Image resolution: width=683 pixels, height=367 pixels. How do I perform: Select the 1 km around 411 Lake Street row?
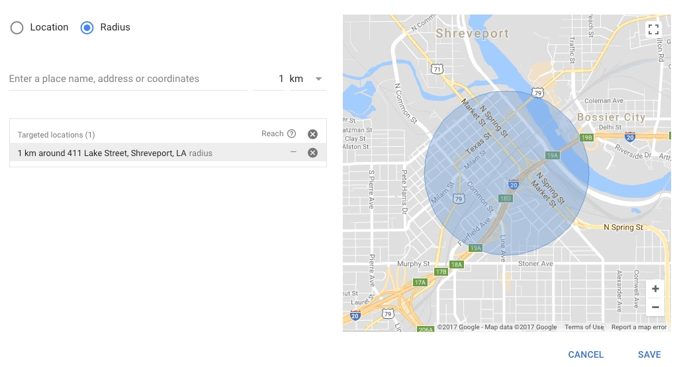pyautogui.click(x=132, y=153)
